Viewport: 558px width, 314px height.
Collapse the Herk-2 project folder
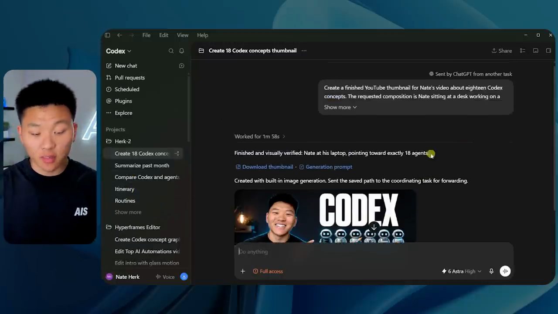click(x=118, y=141)
